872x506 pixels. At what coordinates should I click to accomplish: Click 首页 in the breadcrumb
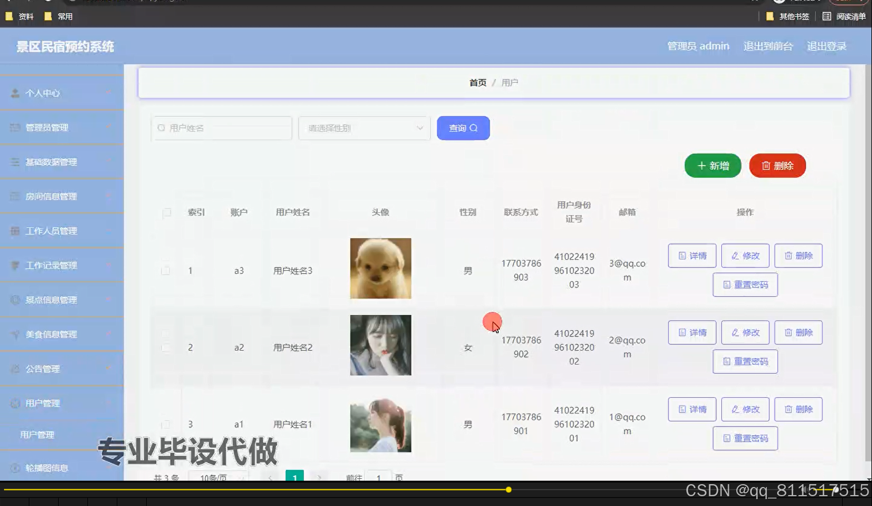tap(477, 82)
